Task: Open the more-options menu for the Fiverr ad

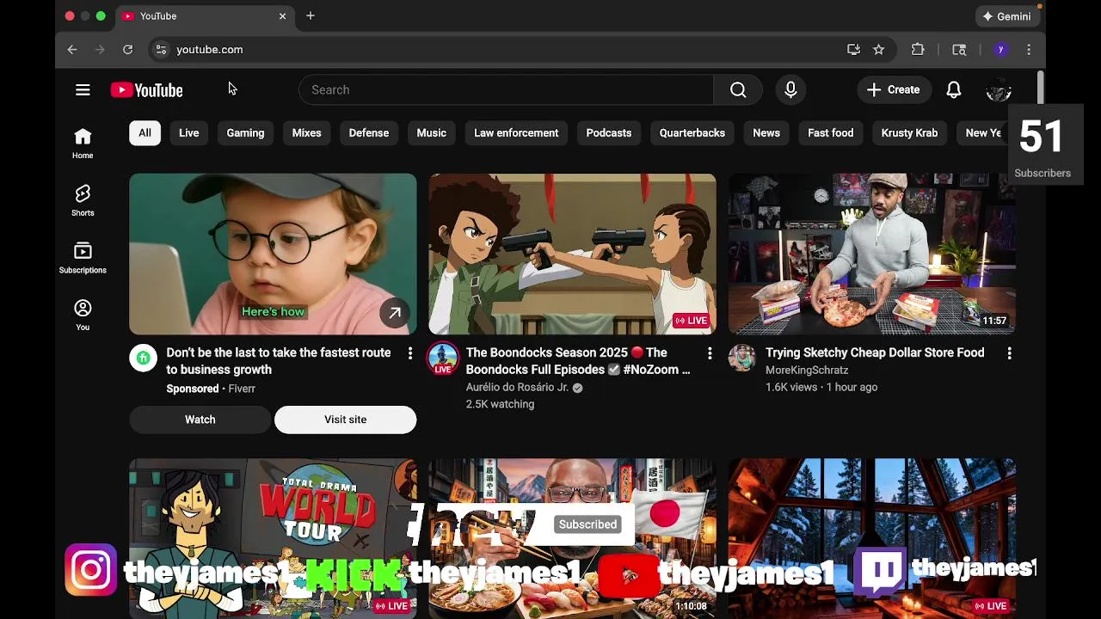Action: [409, 353]
